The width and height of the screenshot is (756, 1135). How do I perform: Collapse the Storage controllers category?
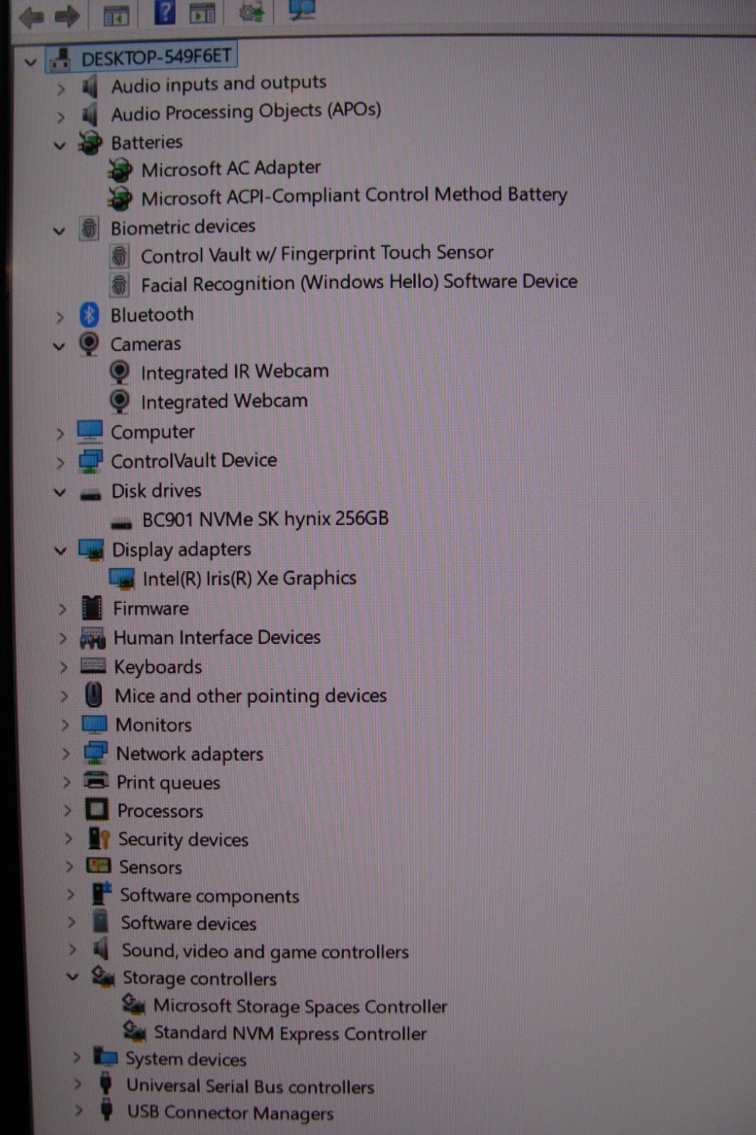click(72, 977)
